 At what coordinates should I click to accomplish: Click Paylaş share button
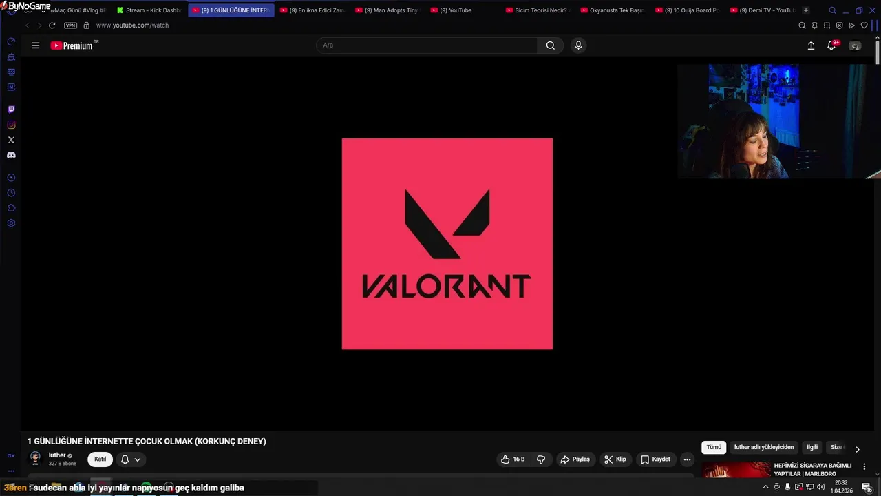coord(575,459)
